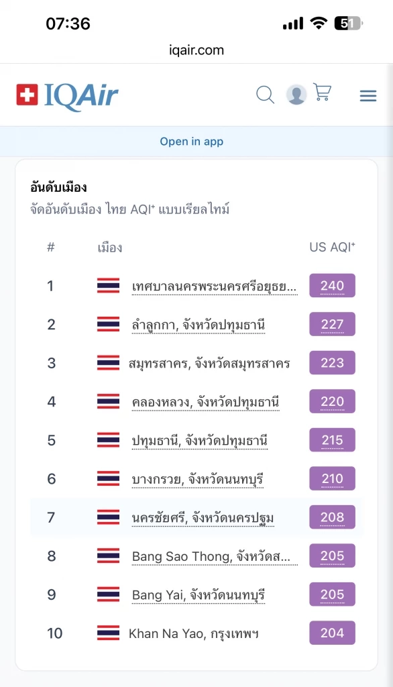393x687 pixels.
Task: Open the hamburger navigation menu
Action: [368, 95]
